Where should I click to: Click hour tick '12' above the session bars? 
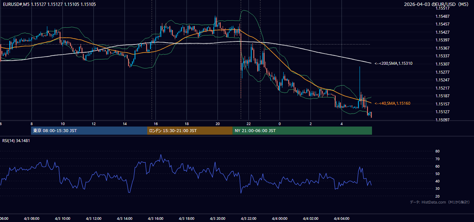pyautogui.click(x=93, y=124)
